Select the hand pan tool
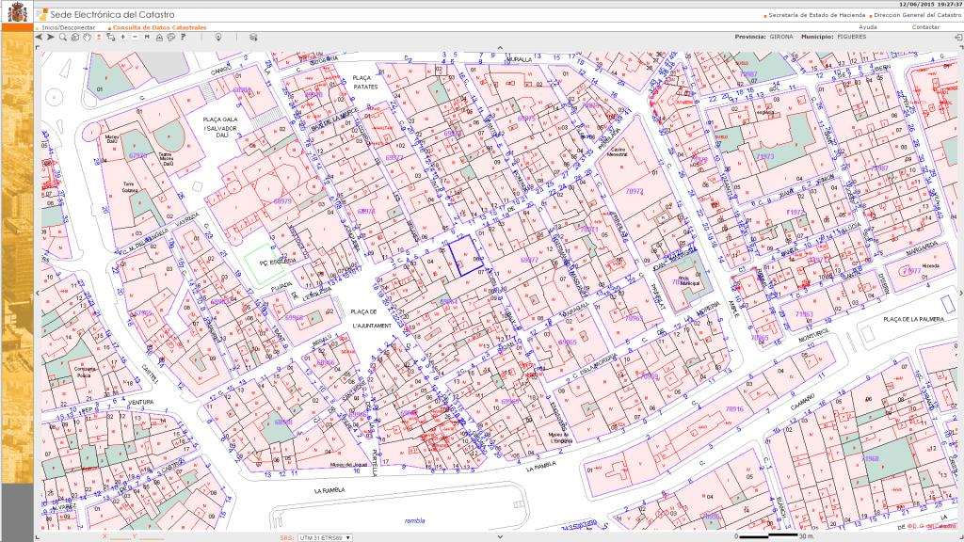 click(x=87, y=37)
